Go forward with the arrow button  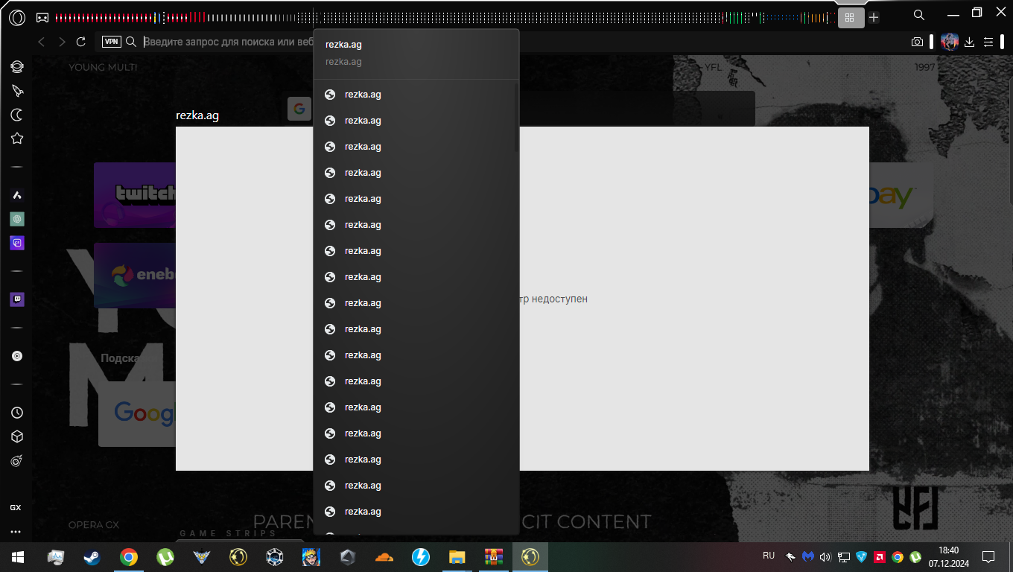click(62, 42)
